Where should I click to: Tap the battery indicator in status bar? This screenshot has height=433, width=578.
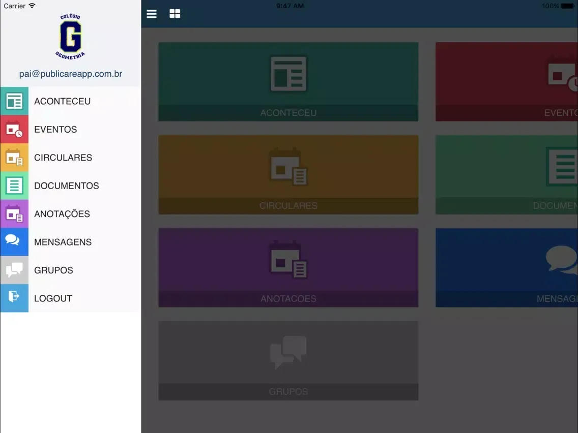click(567, 6)
